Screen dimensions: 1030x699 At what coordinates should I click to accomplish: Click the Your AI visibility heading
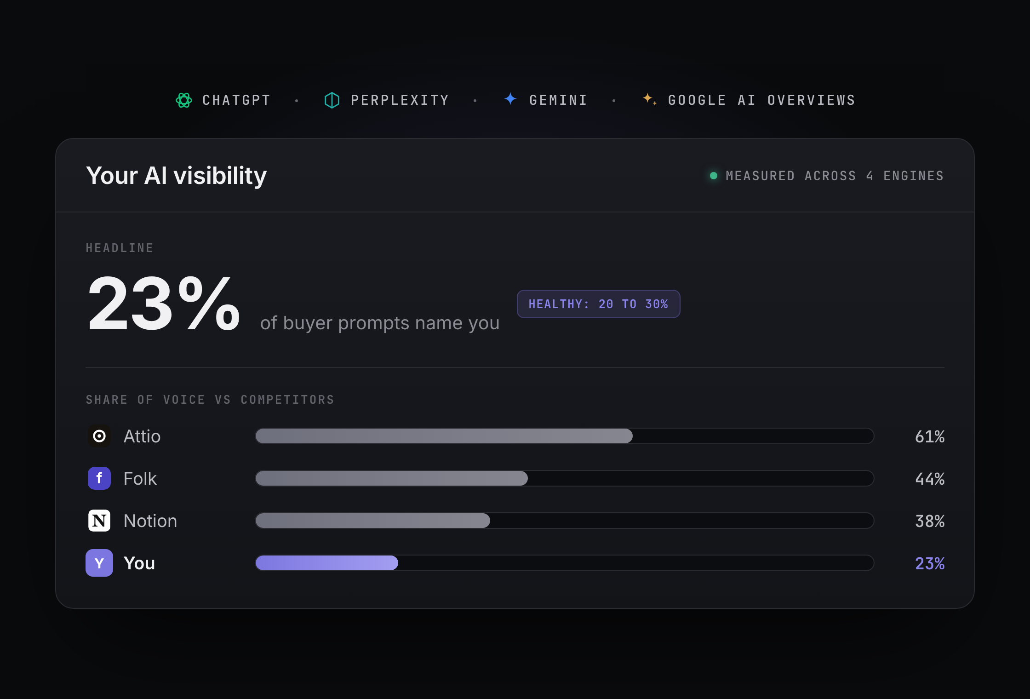(177, 176)
